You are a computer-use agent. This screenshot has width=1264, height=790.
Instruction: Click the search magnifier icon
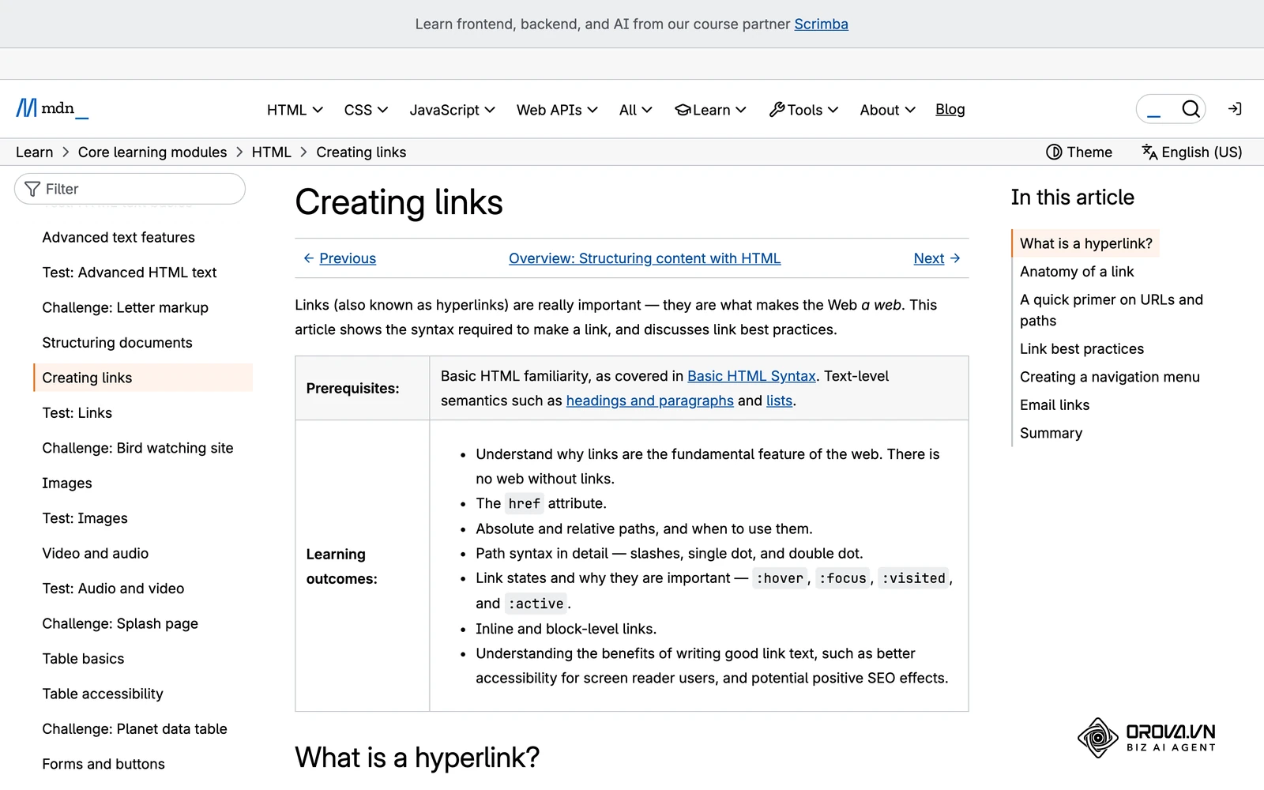(1191, 109)
